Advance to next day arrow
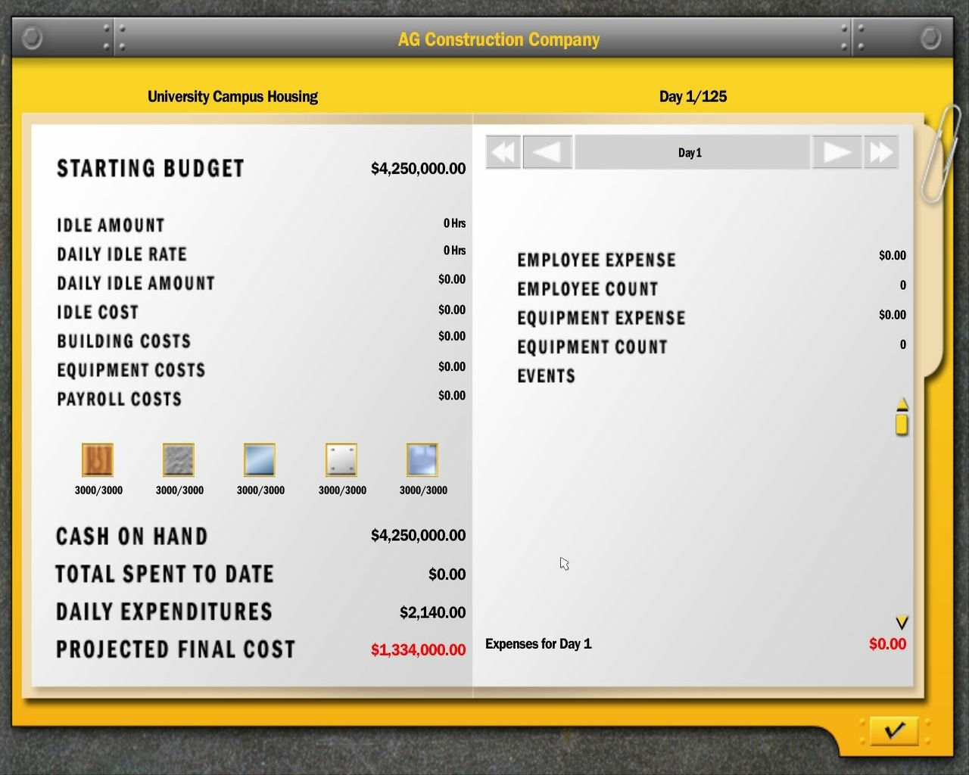969x775 pixels. (x=837, y=152)
